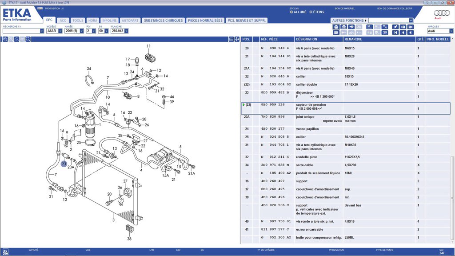This screenshot has width=455, height=256.
Task: Click the pushpin icon
Action: coord(395,27)
